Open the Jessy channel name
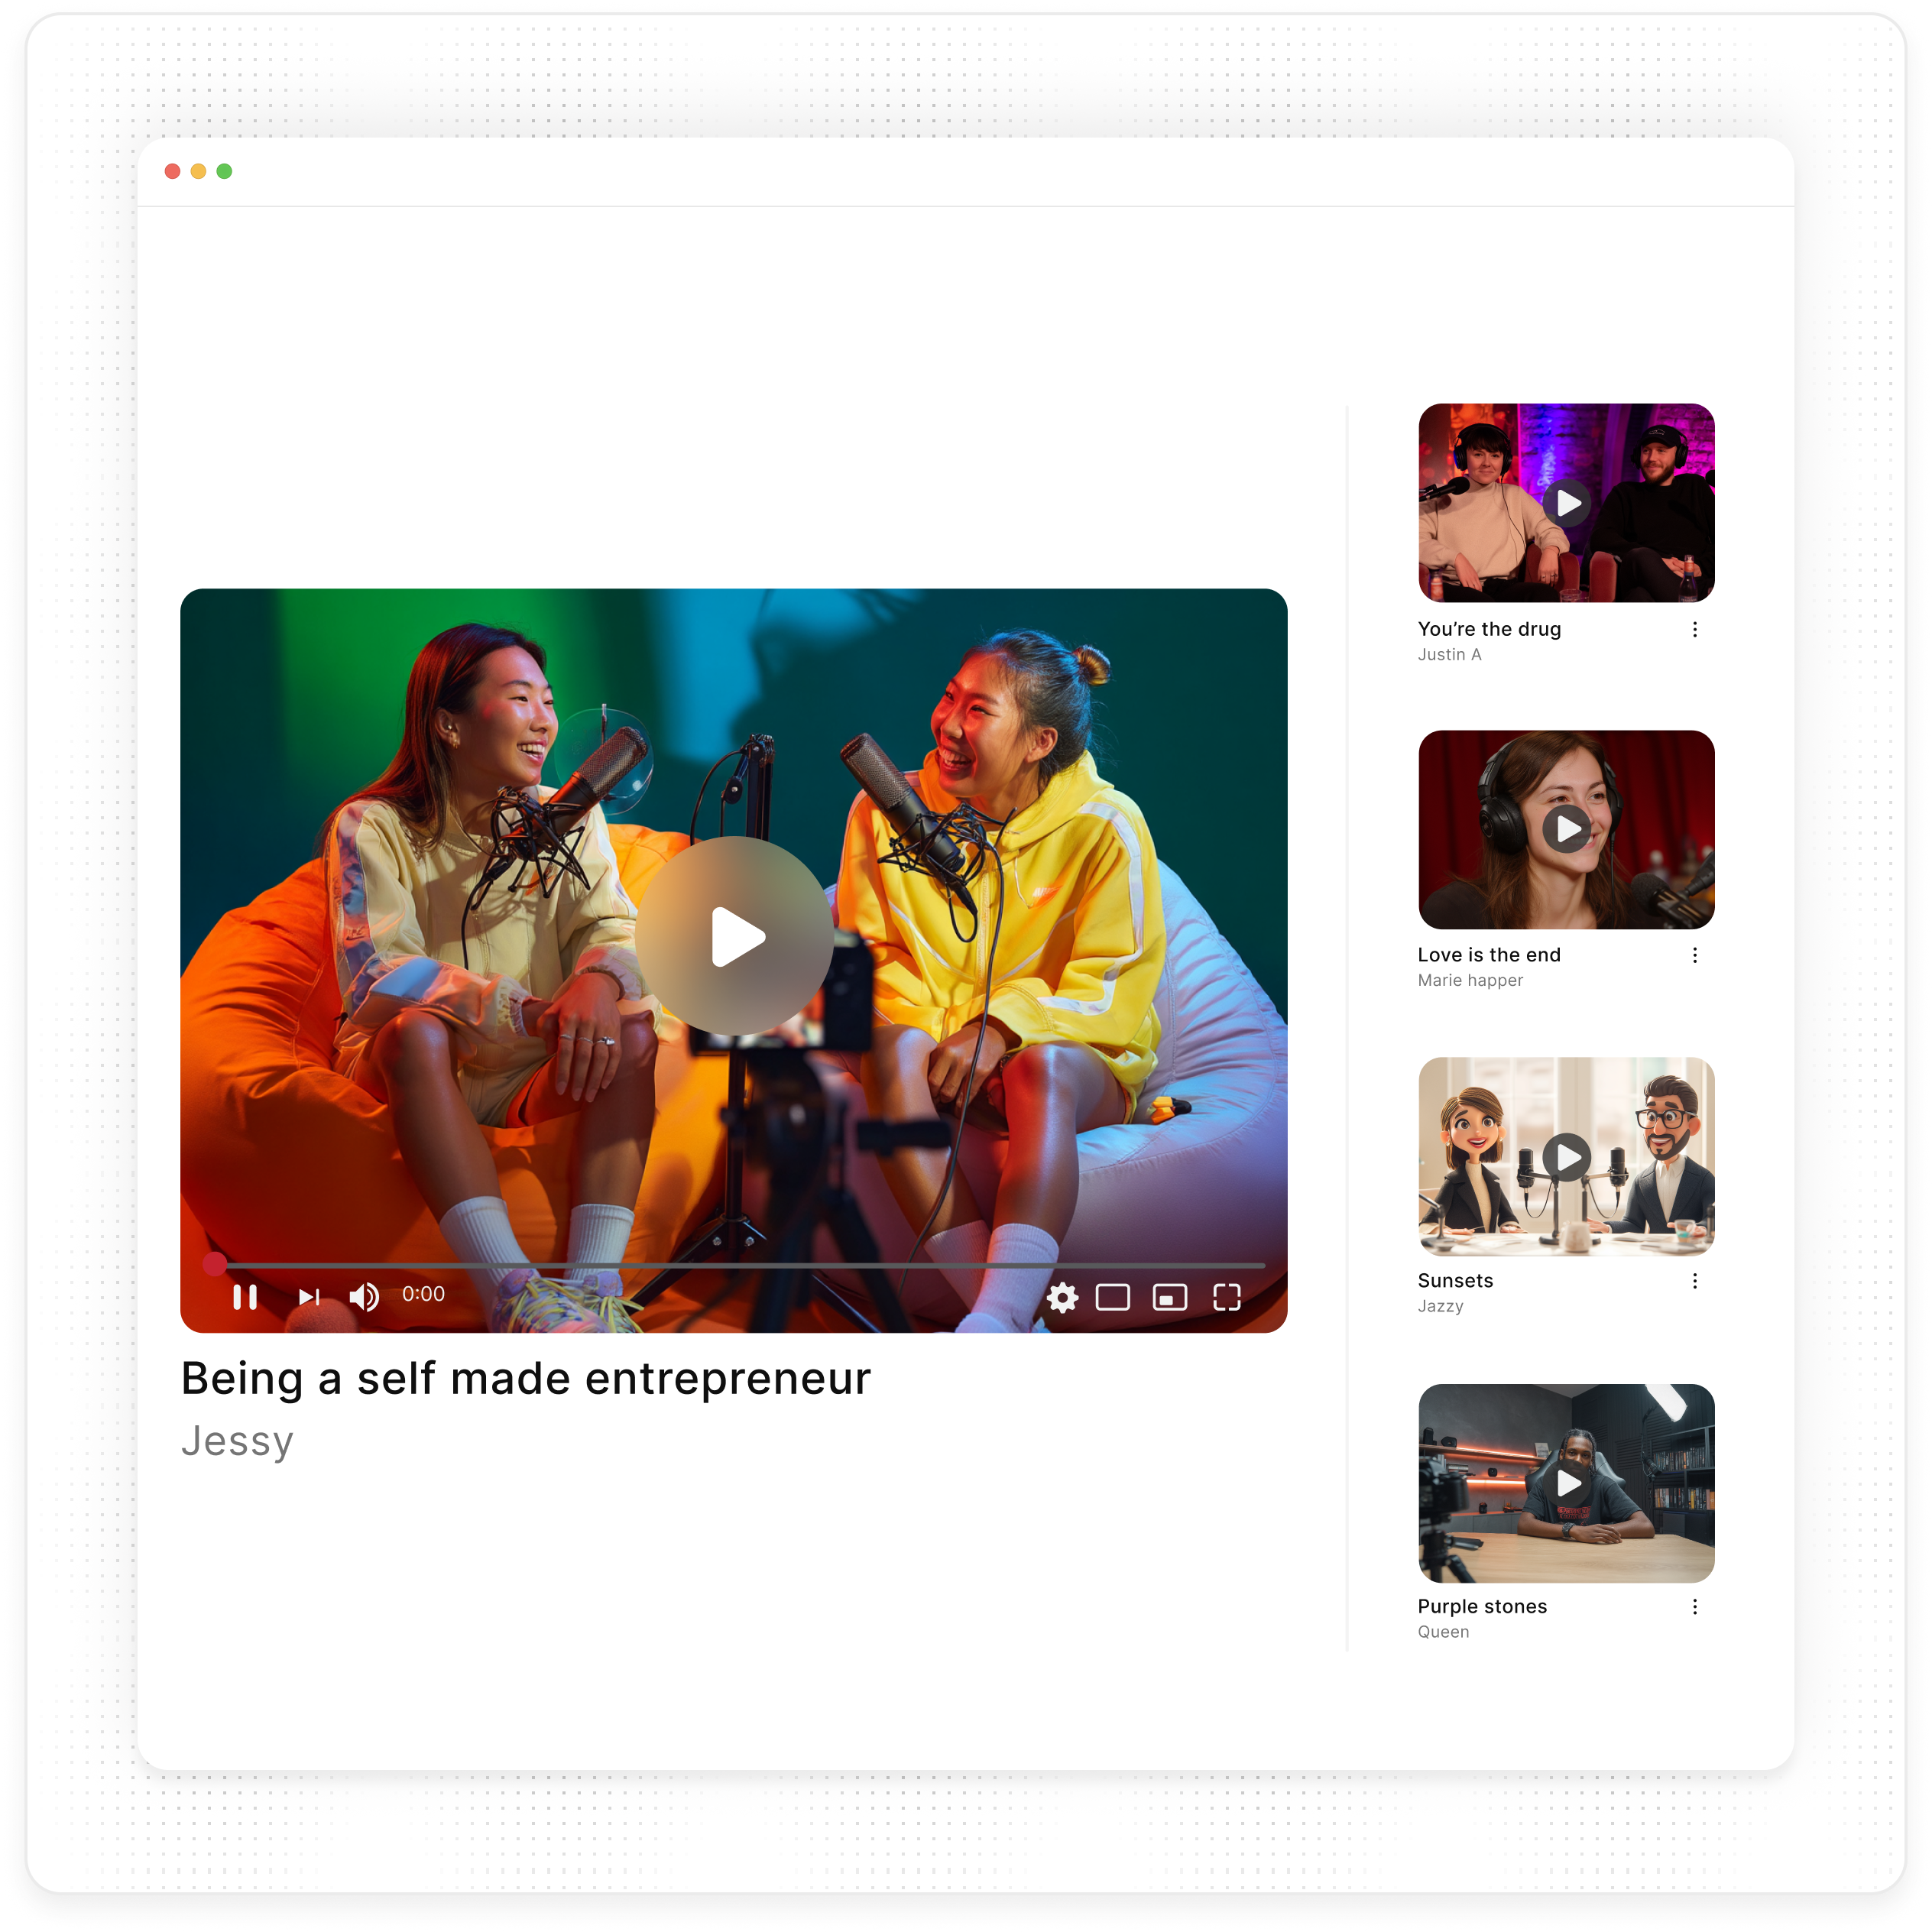Screen dimensions: 1932x1932 point(237,1441)
